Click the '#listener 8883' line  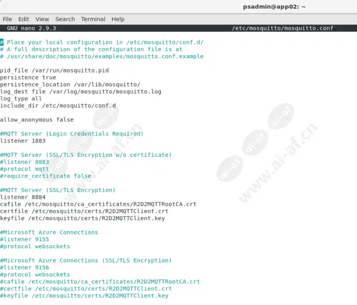pos(24,162)
